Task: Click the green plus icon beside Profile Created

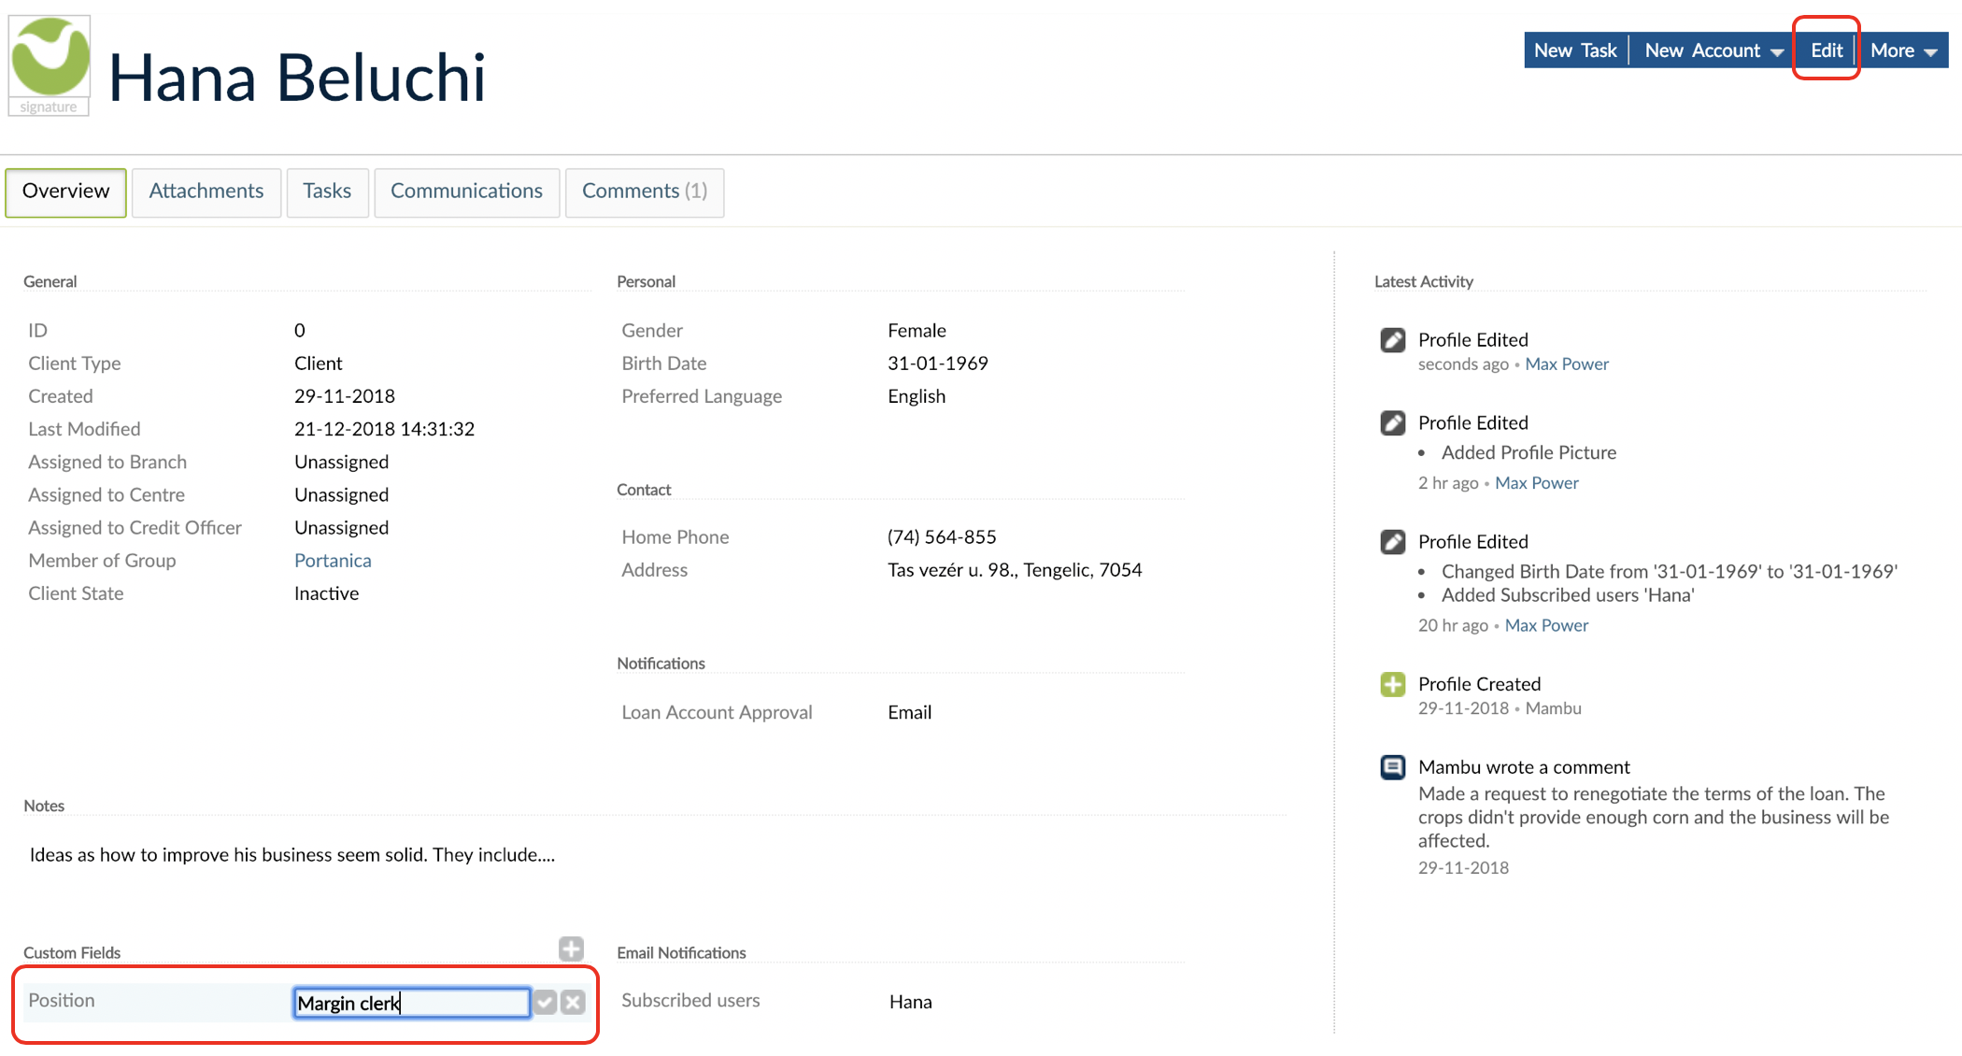Action: pyautogui.click(x=1392, y=684)
